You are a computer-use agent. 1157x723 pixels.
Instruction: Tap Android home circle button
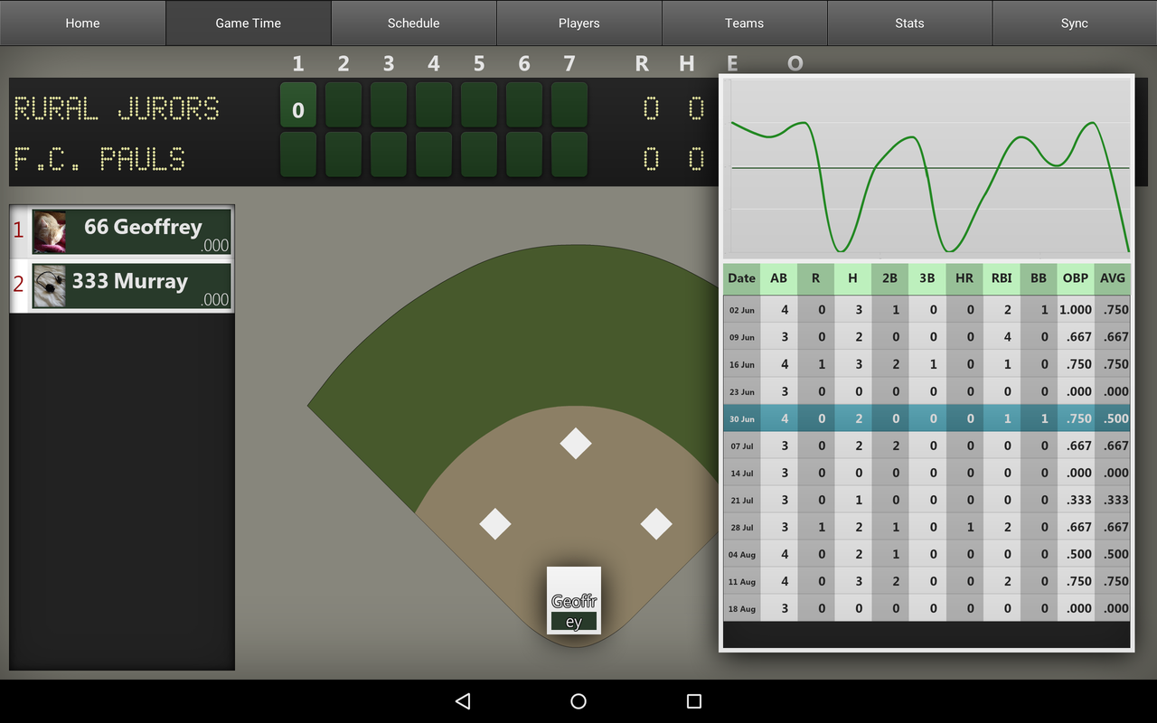point(578,701)
